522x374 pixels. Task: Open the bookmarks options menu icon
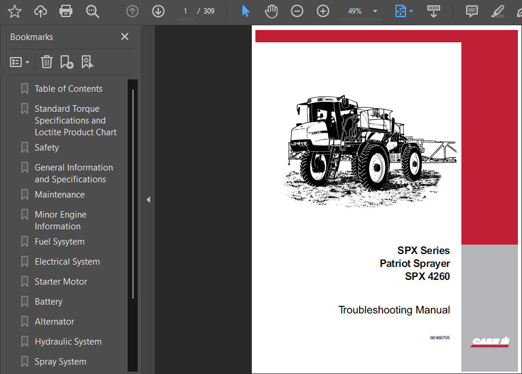19,62
